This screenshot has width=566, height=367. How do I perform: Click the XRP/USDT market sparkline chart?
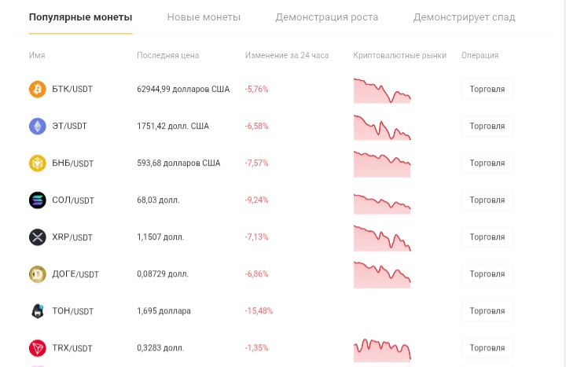[x=382, y=238]
